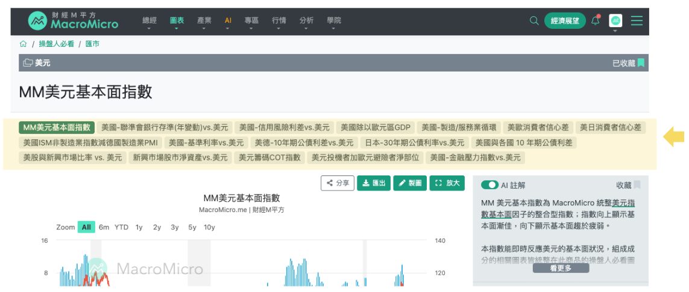Screen dimensions: 689x292
Task: Set chart zoom to 10y
Action: point(210,227)
